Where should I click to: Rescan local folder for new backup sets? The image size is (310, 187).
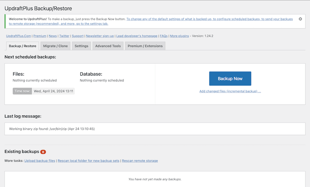(x=89, y=160)
